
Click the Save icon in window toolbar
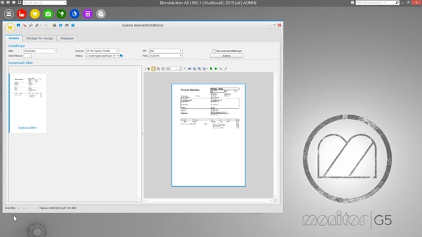pos(18,25)
